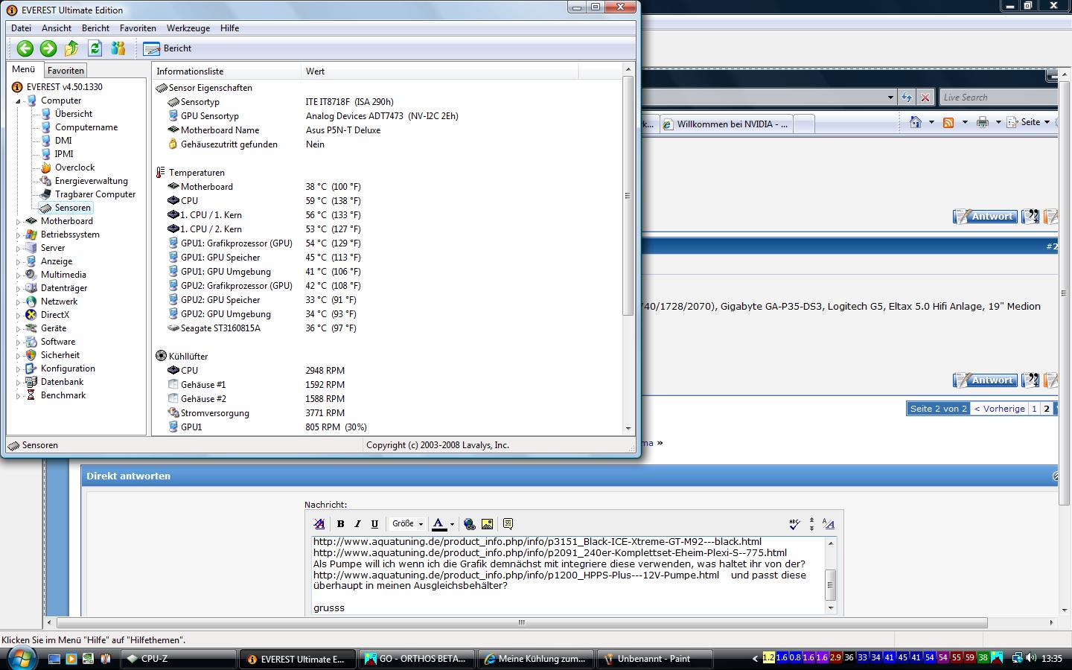
Task: Expand the Multimedia tree node
Action: click(19, 275)
